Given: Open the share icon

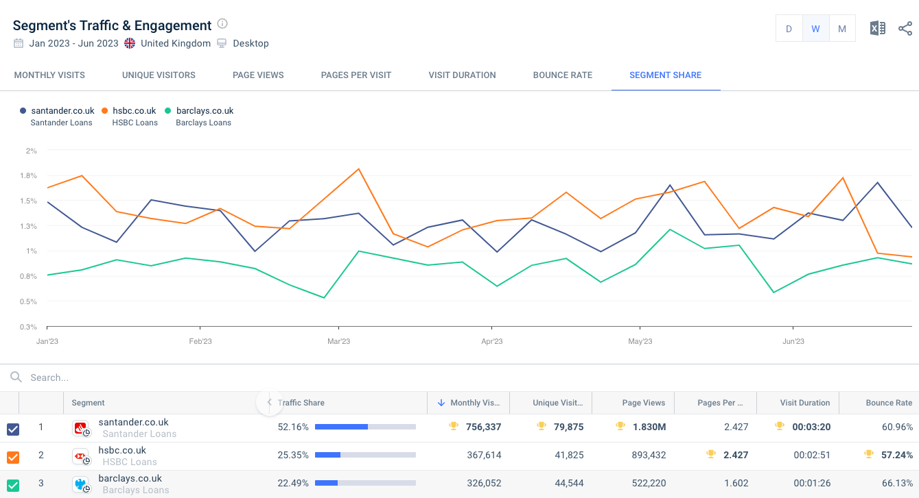Looking at the screenshot, I should pos(905,28).
